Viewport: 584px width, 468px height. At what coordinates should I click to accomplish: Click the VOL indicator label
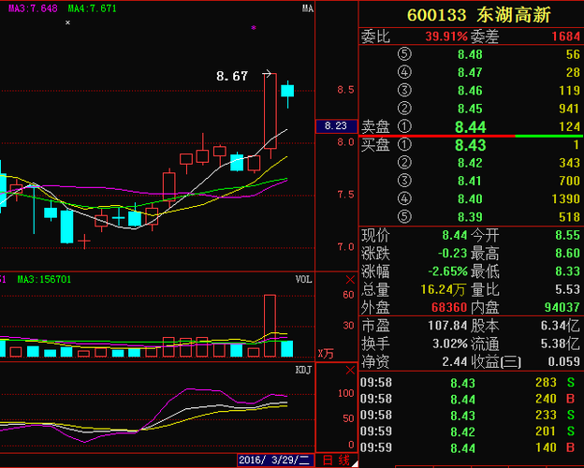click(304, 280)
